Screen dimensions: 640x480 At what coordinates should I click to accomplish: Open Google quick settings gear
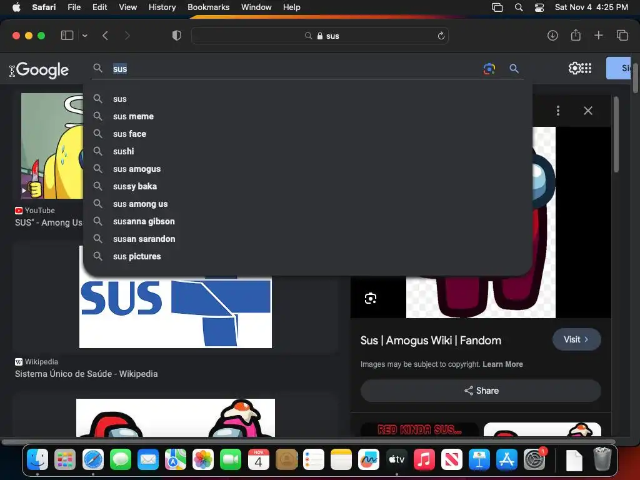click(574, 68)
